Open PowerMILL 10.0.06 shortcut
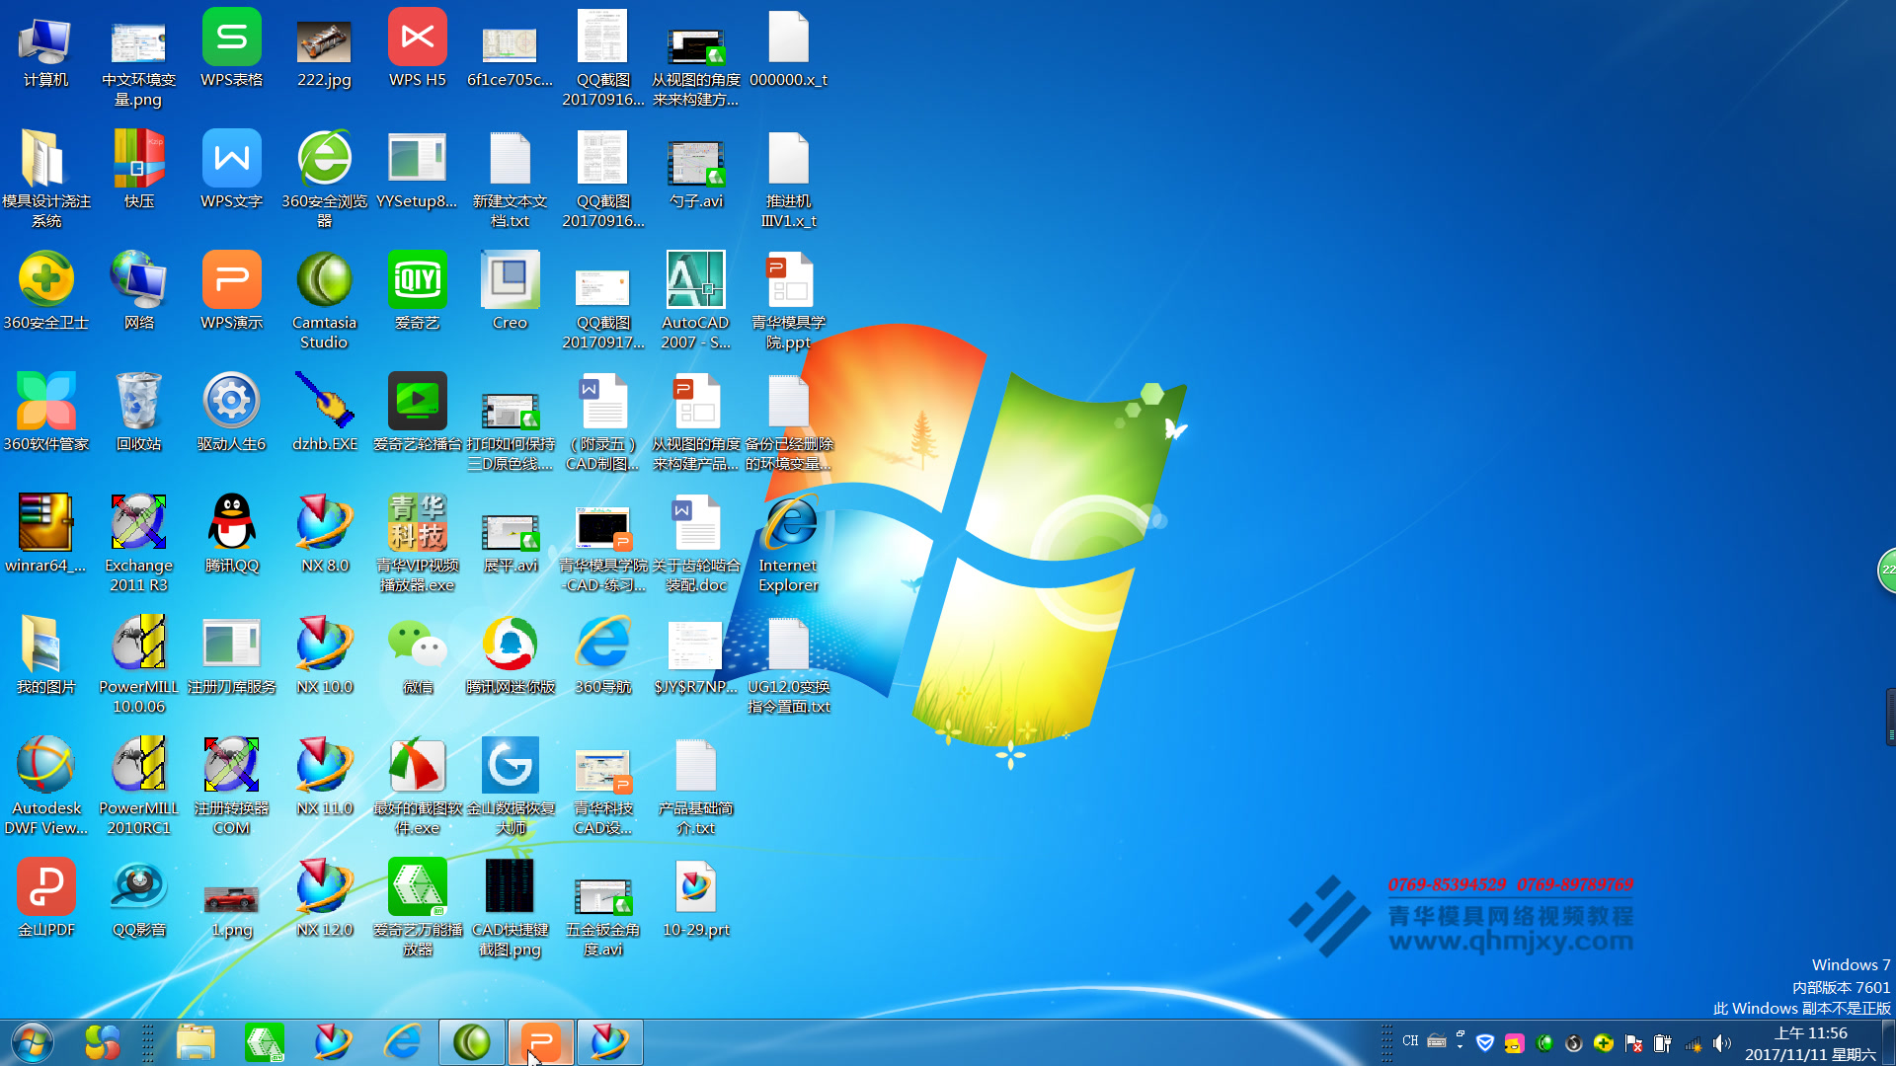1896x1066 pixels. (x=138, y=665)
